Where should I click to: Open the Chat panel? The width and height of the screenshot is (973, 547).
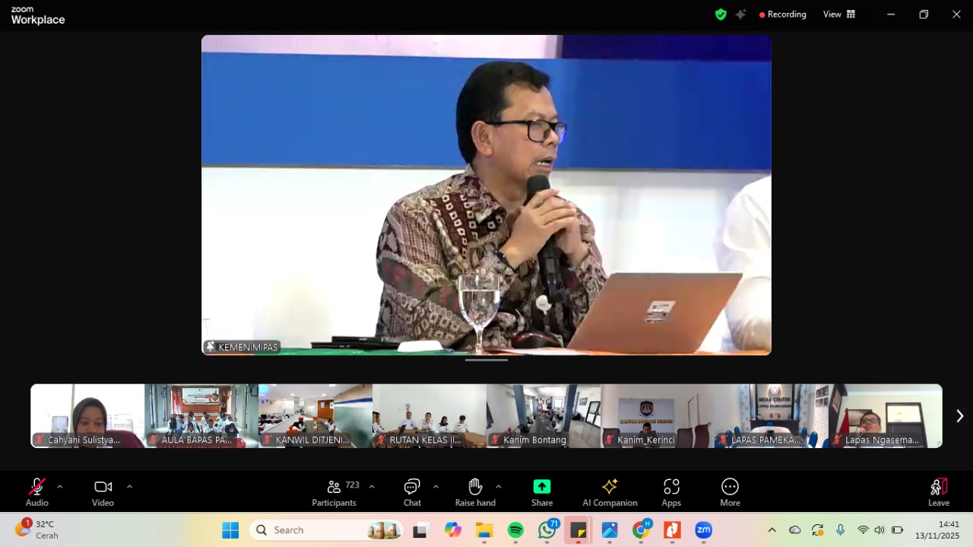pos(412,491)
